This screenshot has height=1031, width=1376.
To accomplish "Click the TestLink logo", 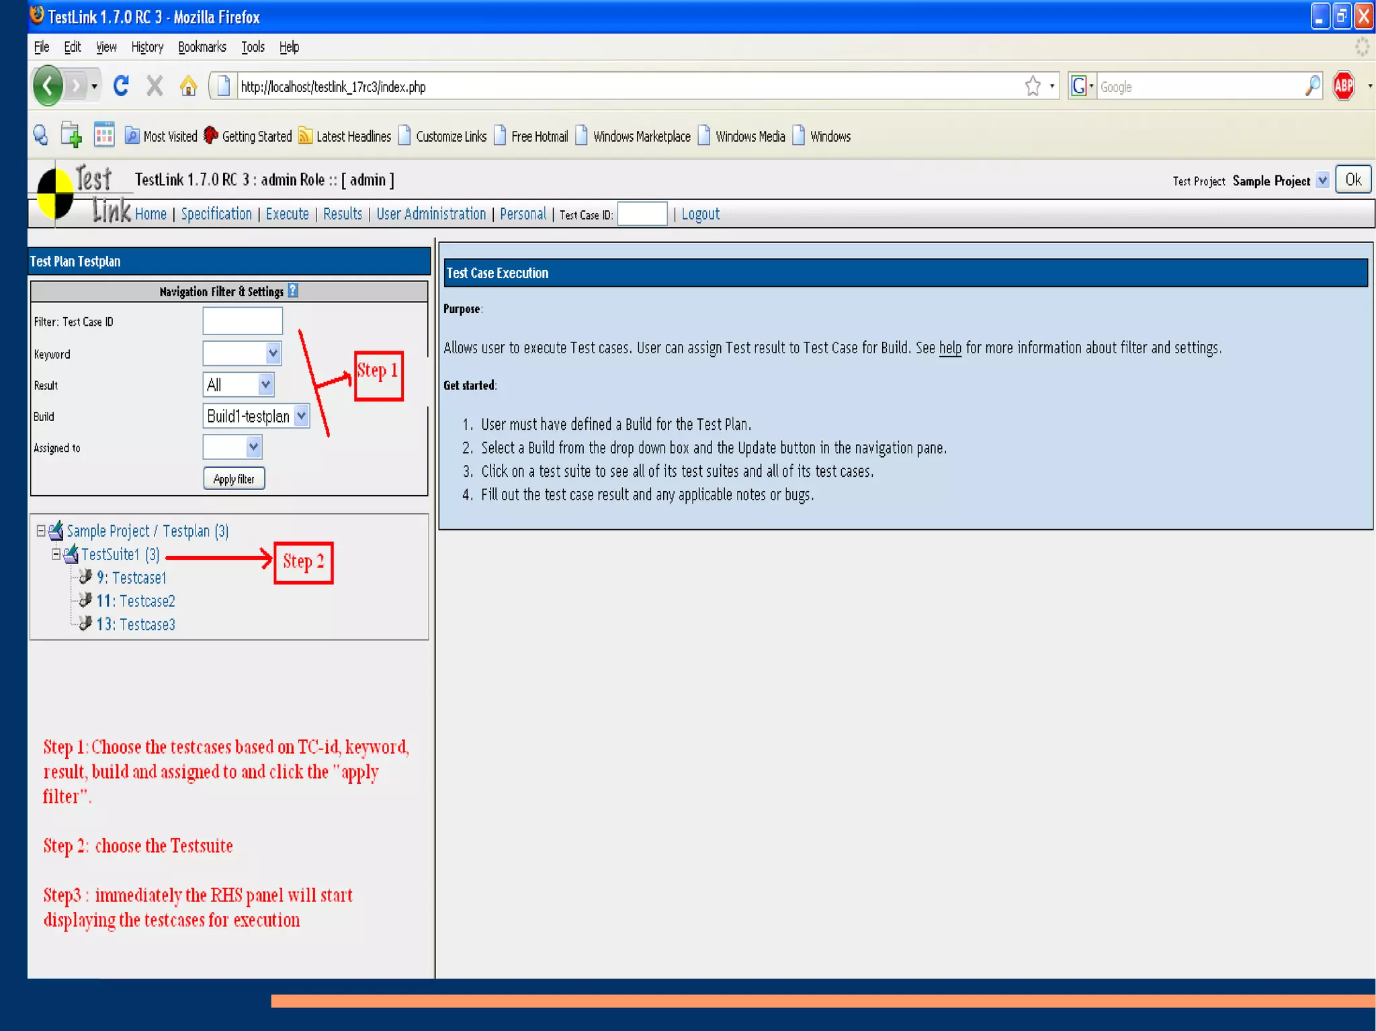I will click(x=82, y=193).
